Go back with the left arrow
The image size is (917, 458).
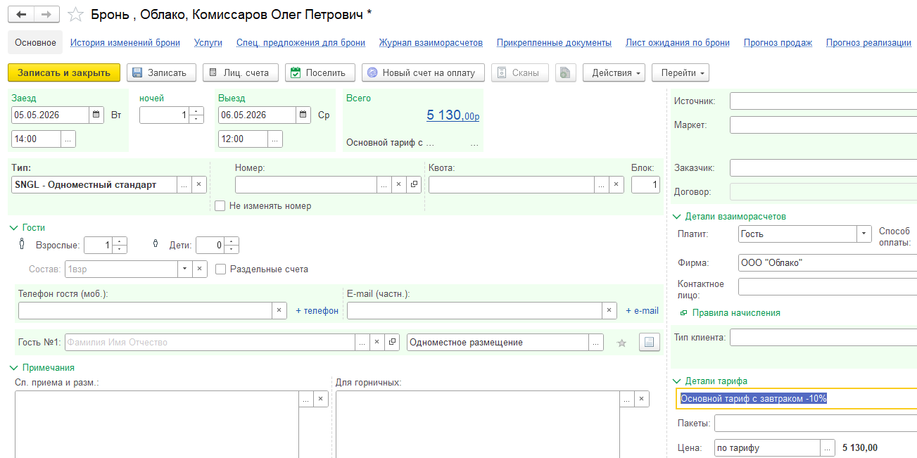coord(21,14)
